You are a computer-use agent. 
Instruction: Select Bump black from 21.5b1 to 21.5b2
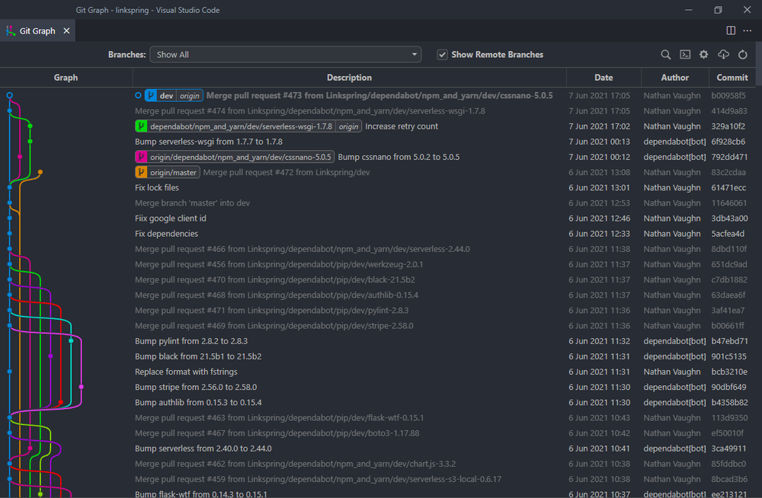198,356
